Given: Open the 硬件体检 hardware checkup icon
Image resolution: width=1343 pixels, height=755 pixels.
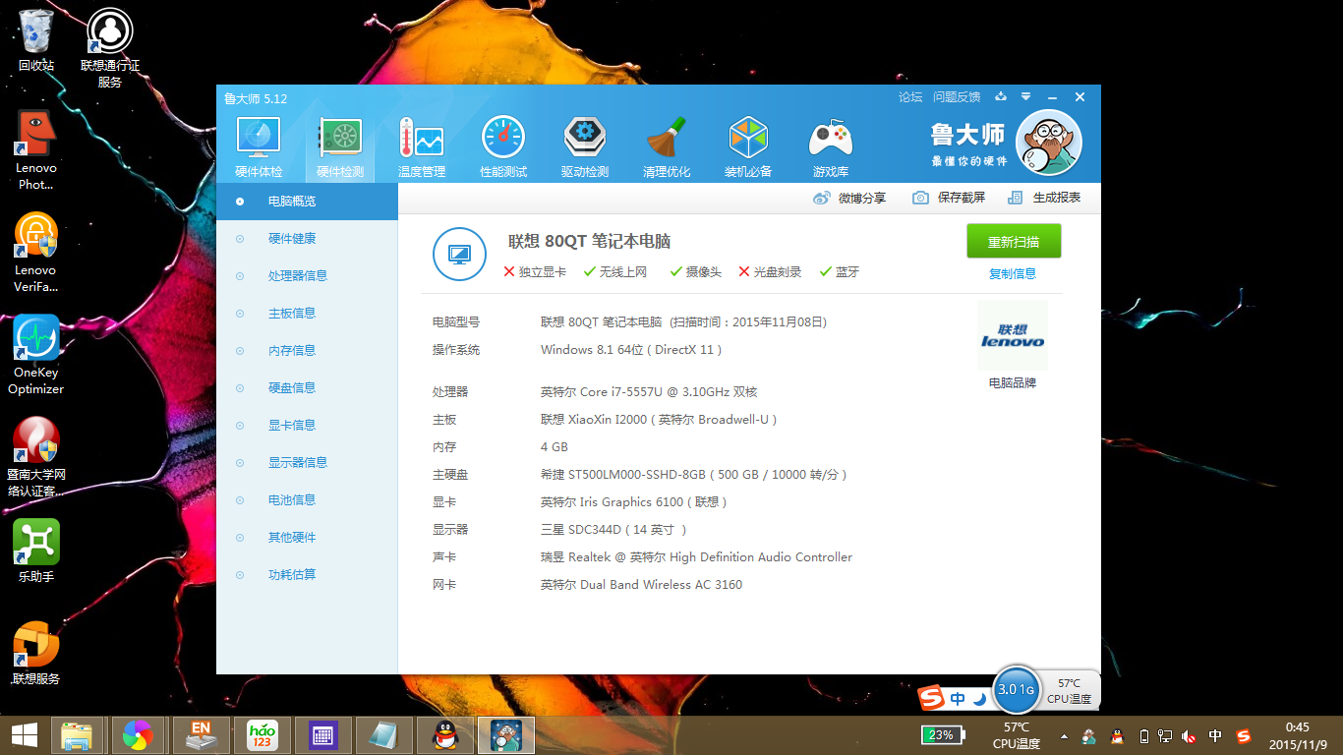Looking at the screenshot, I should [x=259, y=141].
